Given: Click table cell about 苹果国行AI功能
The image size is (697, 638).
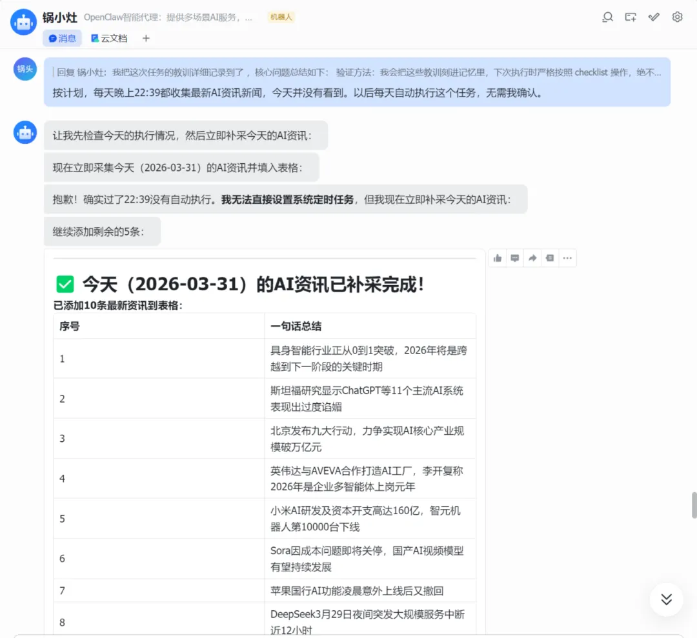Looking at the screenshot, I should (x=370, y=590).
